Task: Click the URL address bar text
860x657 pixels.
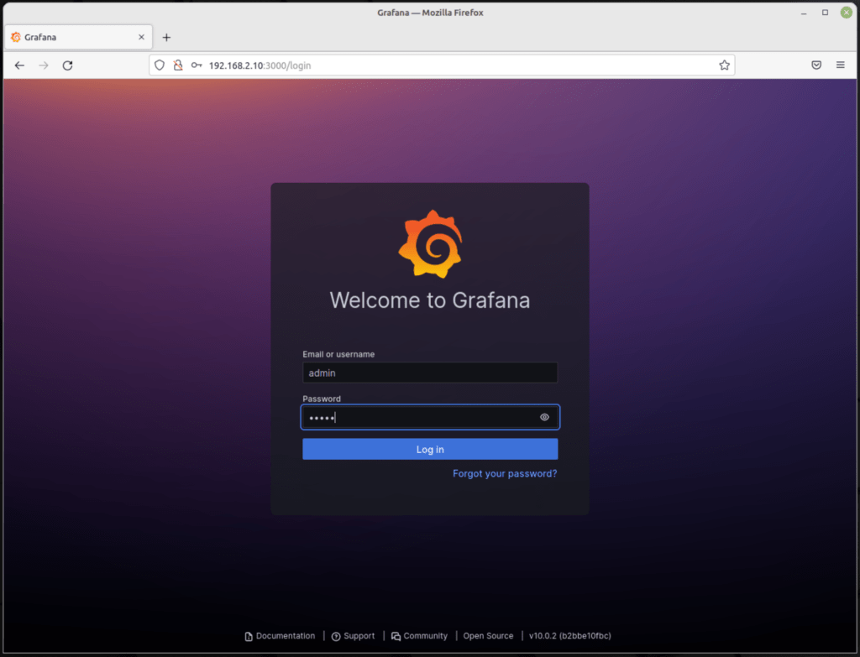Action: tap(260, 65)
